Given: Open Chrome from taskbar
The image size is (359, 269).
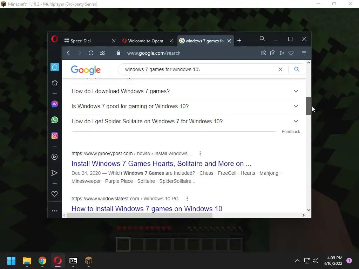Looking at the screenshot, I should (42, 261).
